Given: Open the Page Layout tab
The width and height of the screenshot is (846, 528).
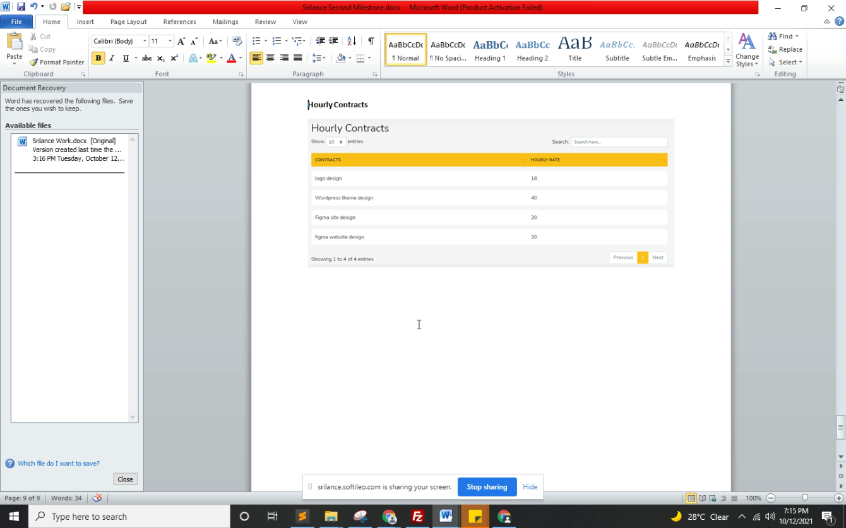Looking at the screenshot, I should point(128,21).
